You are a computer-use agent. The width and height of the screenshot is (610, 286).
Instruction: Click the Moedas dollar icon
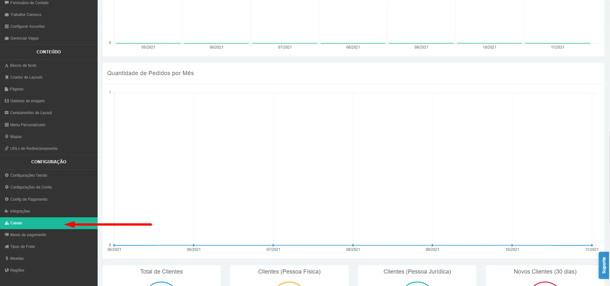coord(7,259)
